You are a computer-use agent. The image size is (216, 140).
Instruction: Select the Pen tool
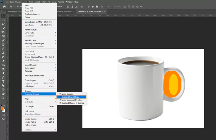3,78
